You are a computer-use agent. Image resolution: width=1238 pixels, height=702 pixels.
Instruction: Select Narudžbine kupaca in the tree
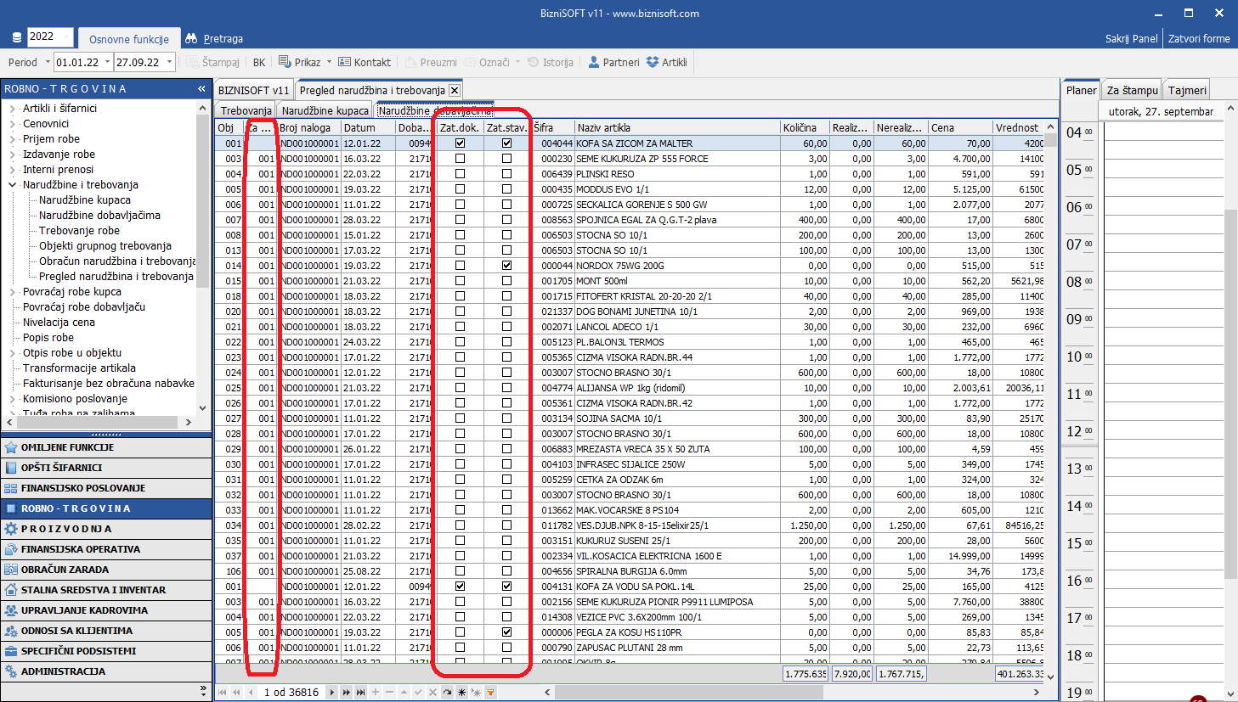coord(84,200)
